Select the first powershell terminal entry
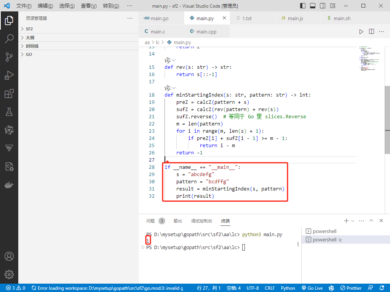Viewport: 390px width, 292px height. (x=346, y=231)
